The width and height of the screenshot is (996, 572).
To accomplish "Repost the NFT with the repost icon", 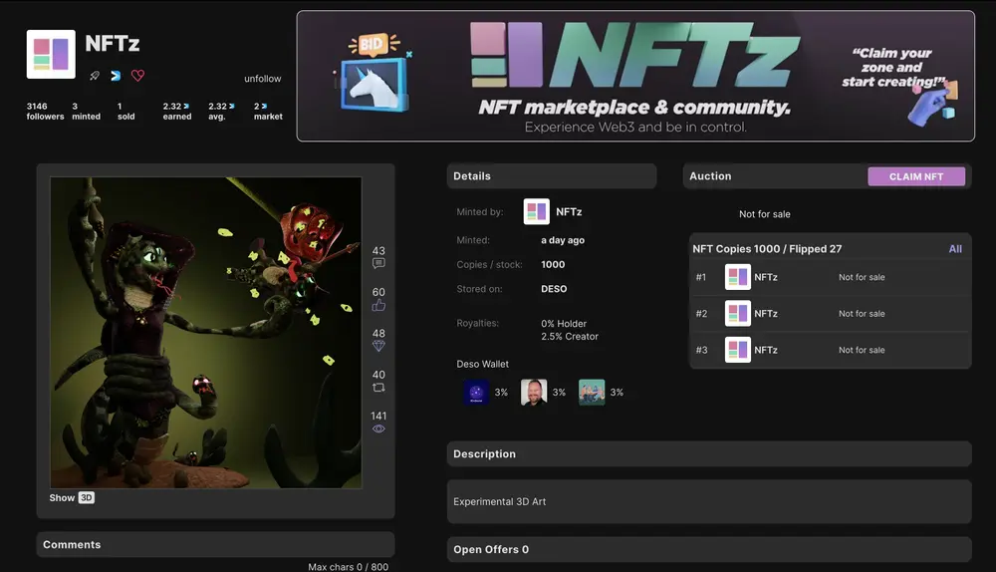I will click(378, 388).
